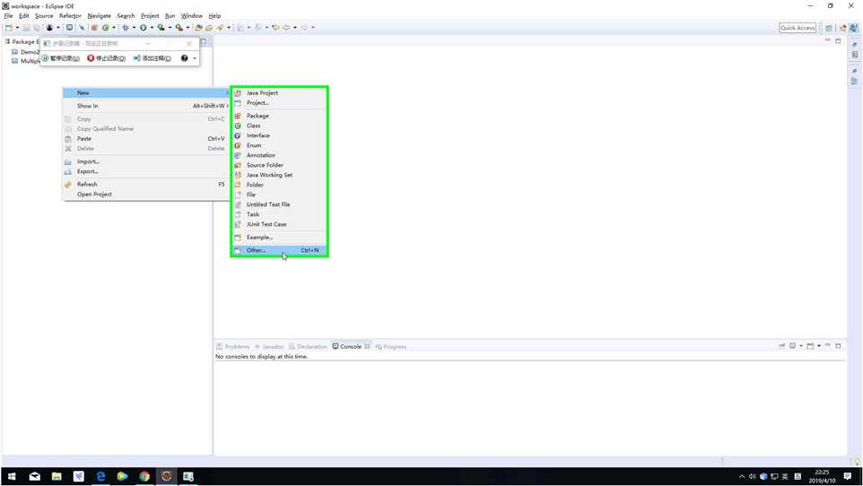Maximize the Console view panel

[838, 345]
